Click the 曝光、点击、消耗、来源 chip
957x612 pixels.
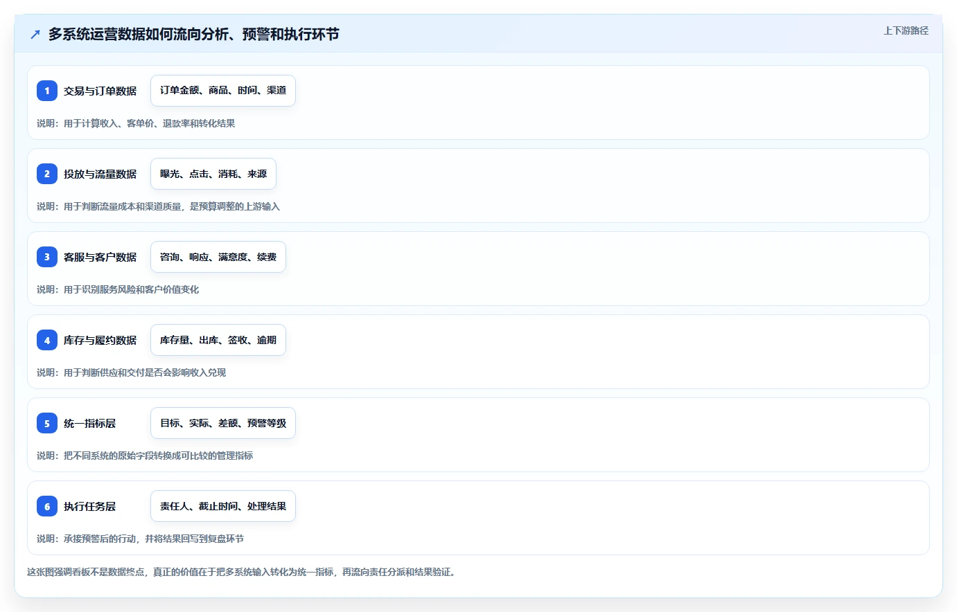tap(213, 174)
